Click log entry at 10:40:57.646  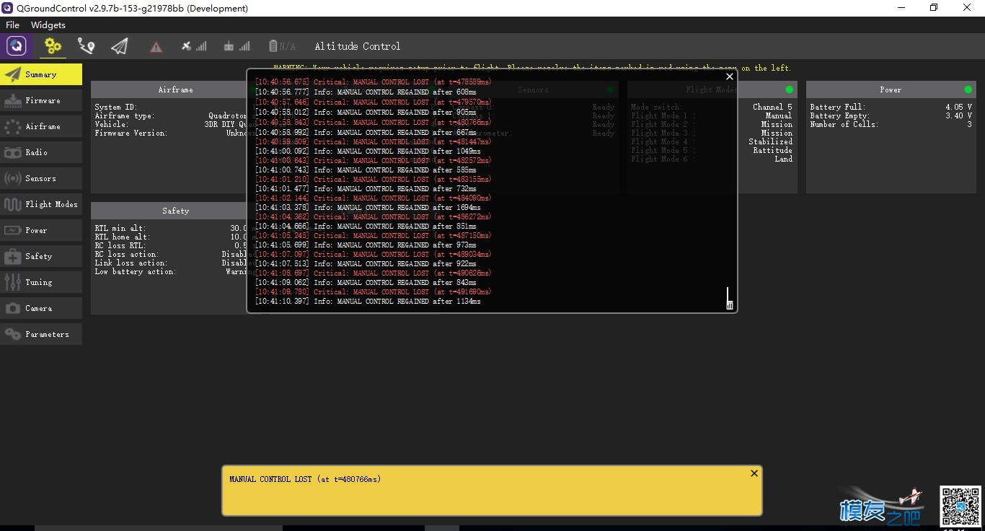click(x=374, y=102)
